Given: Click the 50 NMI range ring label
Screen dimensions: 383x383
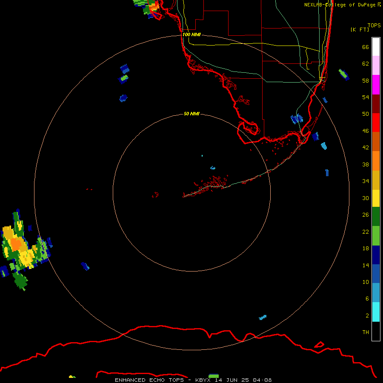Looking at the screenshot, I should [x=191, y=114].
